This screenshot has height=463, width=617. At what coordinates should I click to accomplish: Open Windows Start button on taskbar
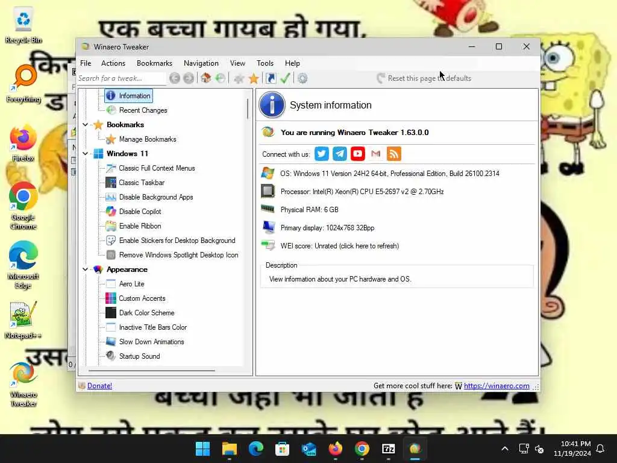pyautogui.click(x=202, y=449)
